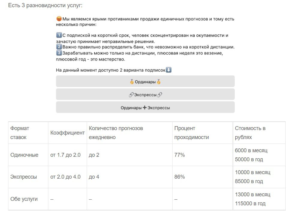The width and height of the screenshot is (289, 211).
Task: Choose the Ординары + Экспрессы combined button
Action: 145,107
